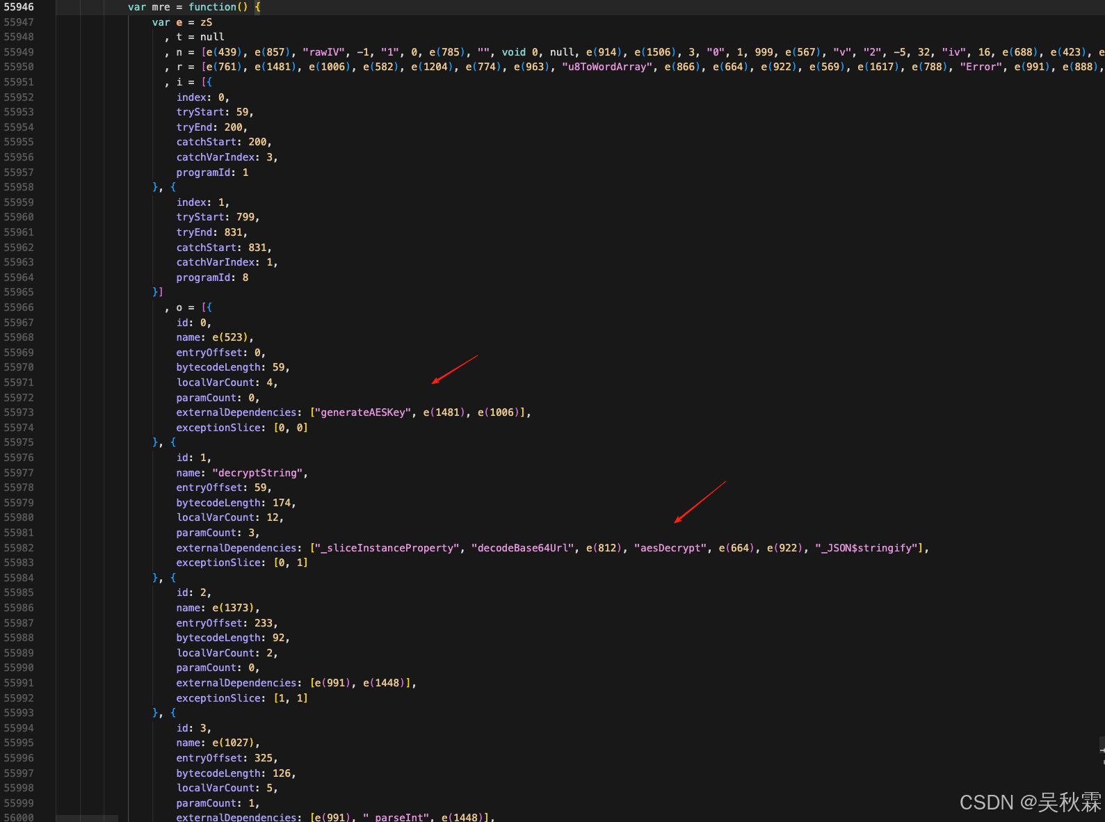Viewport: 1105px width, 822px height.
Task: Click line number 55946 in the gutter
Action: point(19,7)
